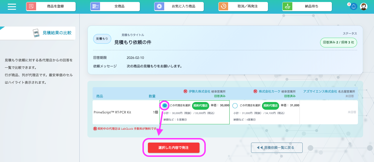Click 見積依頼一覧に戻る back button

tap(277, 148)
